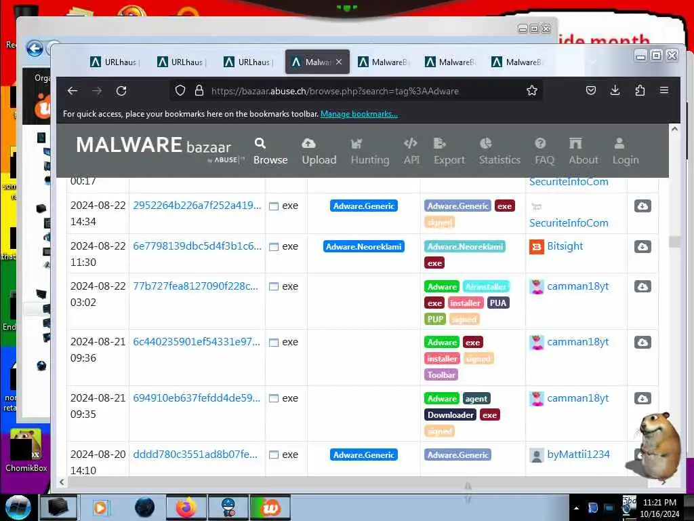Image resolution: width=694 pixels, height=521 pixels.
Task: Open Windows Start orb
Action: coord(18,507)
